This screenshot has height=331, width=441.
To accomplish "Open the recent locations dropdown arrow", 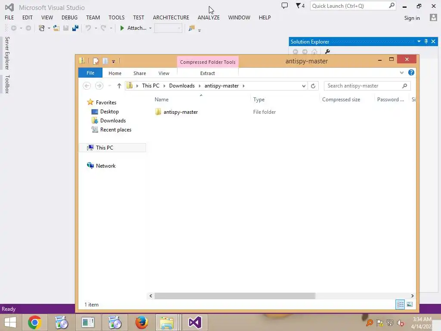I will (x=110, y=86).
